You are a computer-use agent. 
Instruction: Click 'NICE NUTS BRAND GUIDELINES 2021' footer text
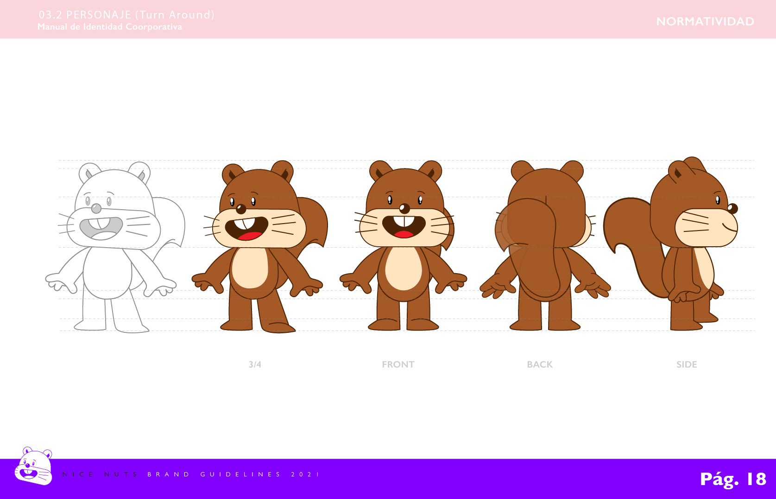point(191,474)
